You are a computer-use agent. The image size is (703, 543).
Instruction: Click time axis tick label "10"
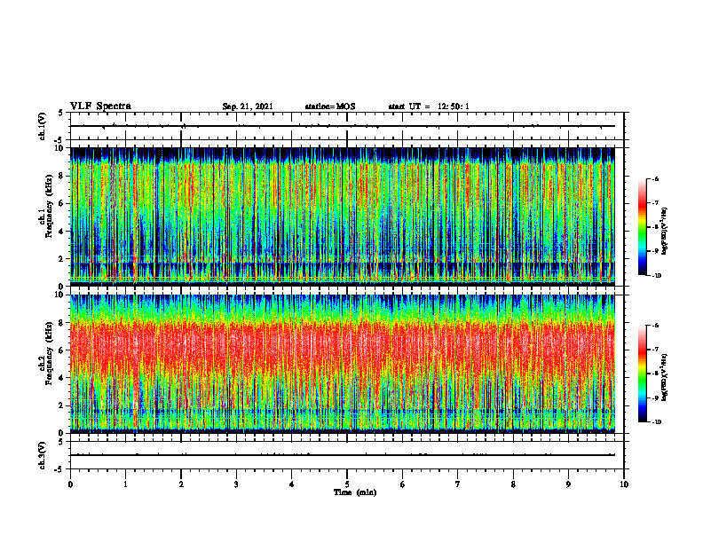point(624,484)
